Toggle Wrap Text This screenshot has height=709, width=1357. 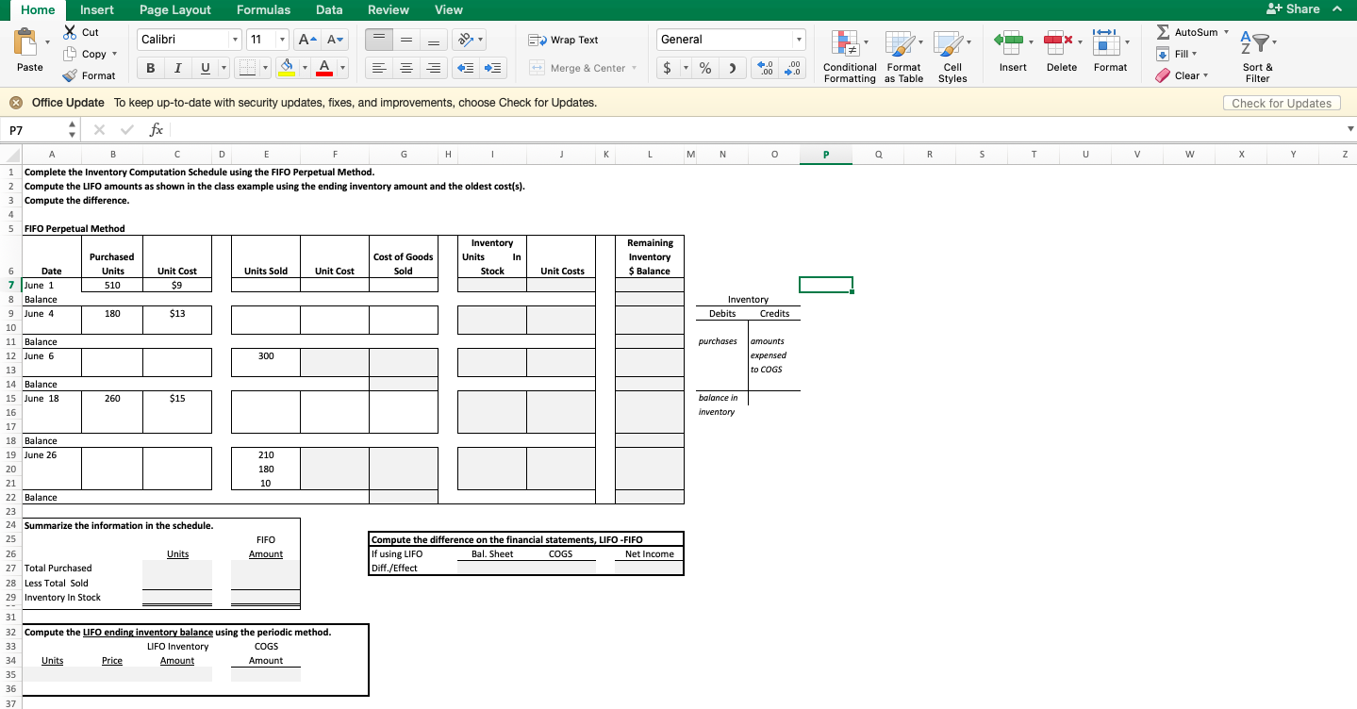[565, 40]
